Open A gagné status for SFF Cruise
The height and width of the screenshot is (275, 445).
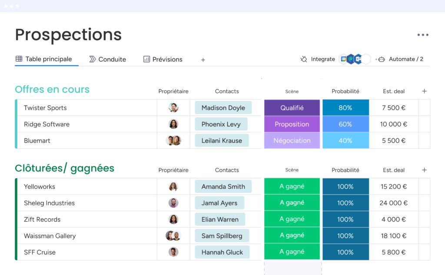pyautogui.click(x=292, y=252)
